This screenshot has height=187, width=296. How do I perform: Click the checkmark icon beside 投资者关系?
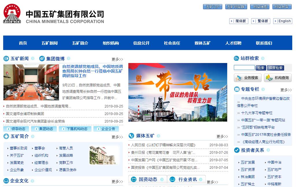tap(237, 150)
